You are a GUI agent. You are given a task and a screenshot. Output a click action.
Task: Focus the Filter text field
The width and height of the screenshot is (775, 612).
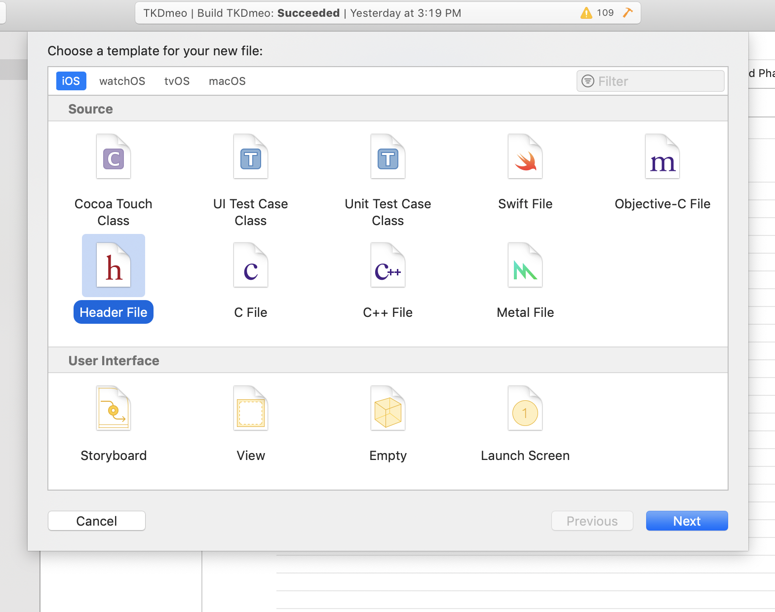click(651, 81)
